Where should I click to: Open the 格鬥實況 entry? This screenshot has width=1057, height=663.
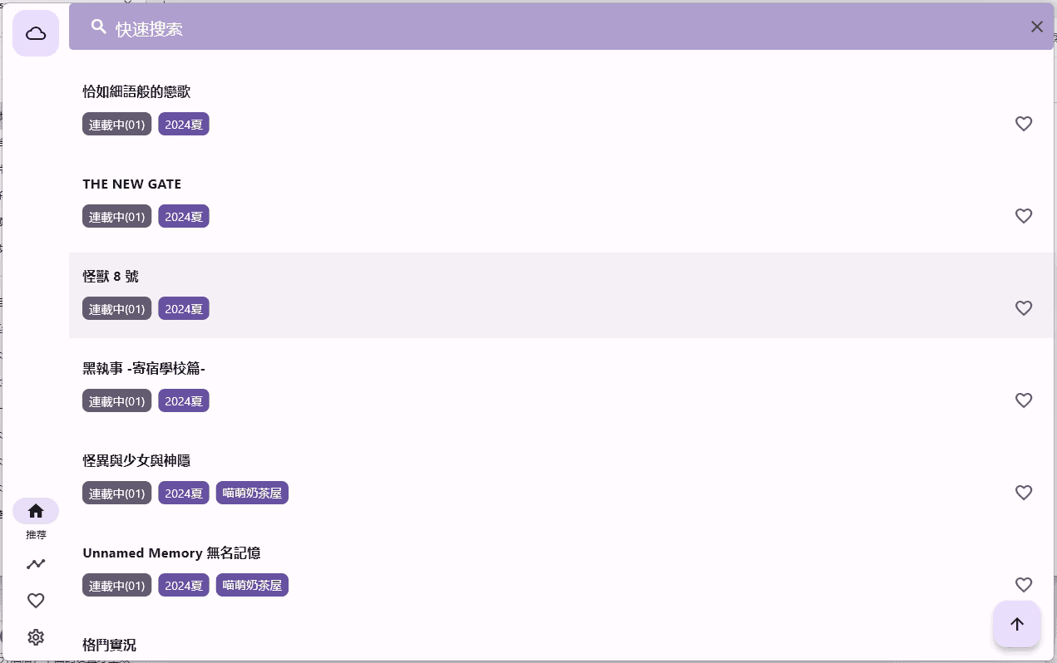tap(108, 645)
